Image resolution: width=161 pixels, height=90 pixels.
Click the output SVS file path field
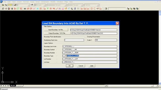[94, 33]
